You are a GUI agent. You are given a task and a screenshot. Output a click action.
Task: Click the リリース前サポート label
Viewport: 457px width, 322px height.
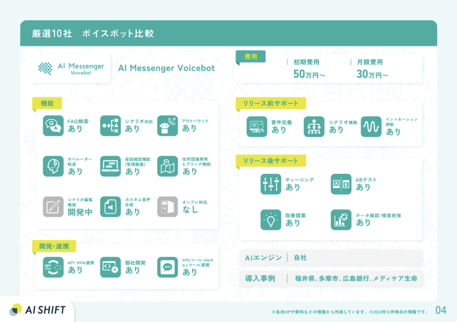point(271,103)
